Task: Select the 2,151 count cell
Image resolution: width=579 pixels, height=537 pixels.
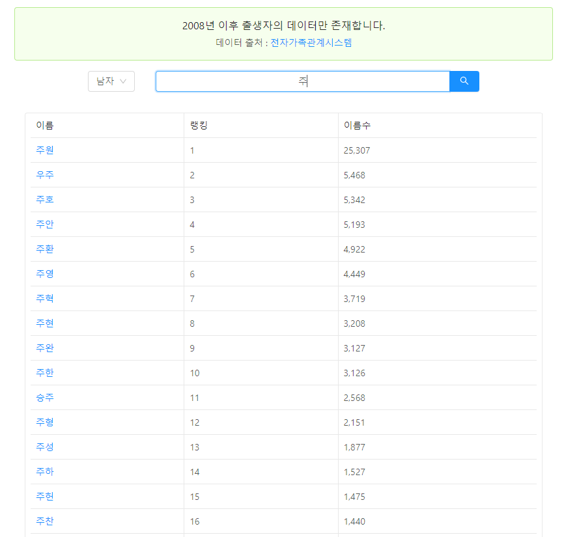Action: click(437, 422)
